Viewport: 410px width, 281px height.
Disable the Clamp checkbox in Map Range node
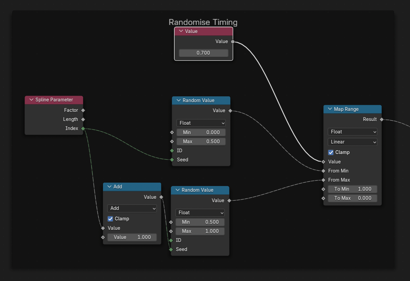point(331,152)
